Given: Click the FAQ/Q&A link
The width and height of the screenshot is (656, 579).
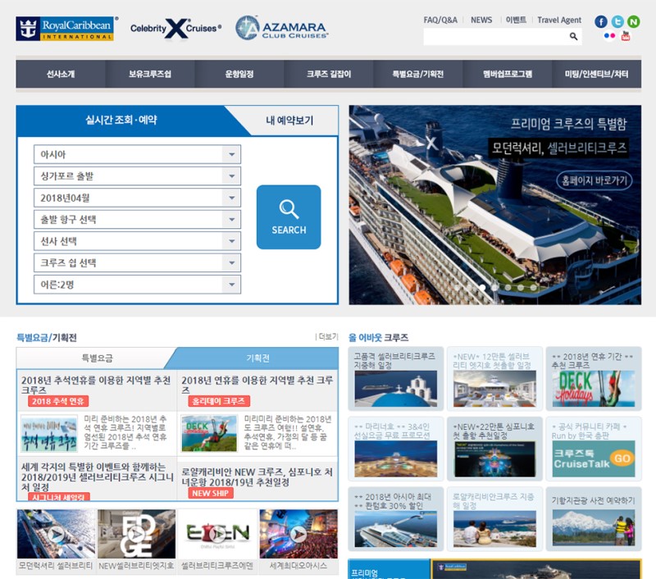Looking at the screenshot, I should [440, 20].
